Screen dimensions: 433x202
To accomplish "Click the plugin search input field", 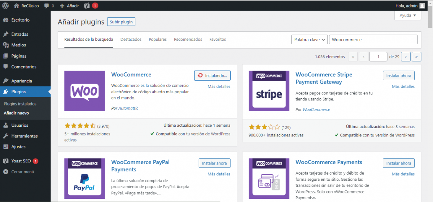I will pos(373,40).
